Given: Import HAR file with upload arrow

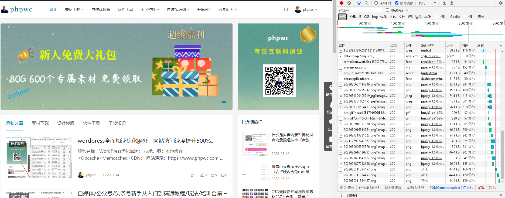Looking at the screenshot, I should 444,3.
